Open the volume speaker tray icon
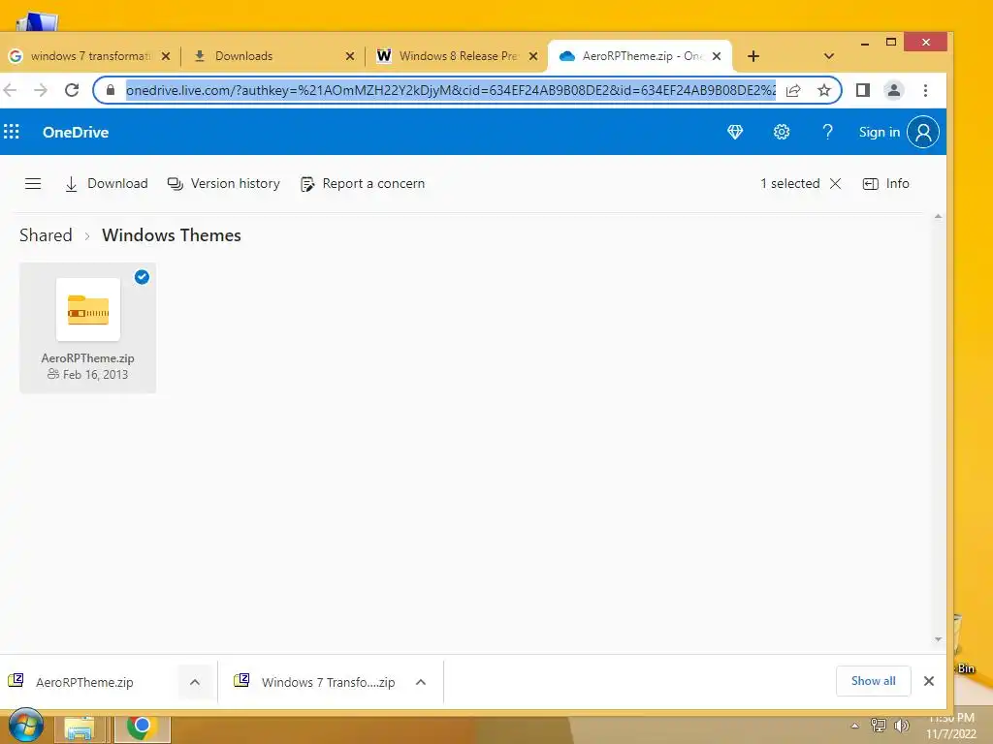The width and height of the screenshot is (993, 744). [x=901, y=725]
